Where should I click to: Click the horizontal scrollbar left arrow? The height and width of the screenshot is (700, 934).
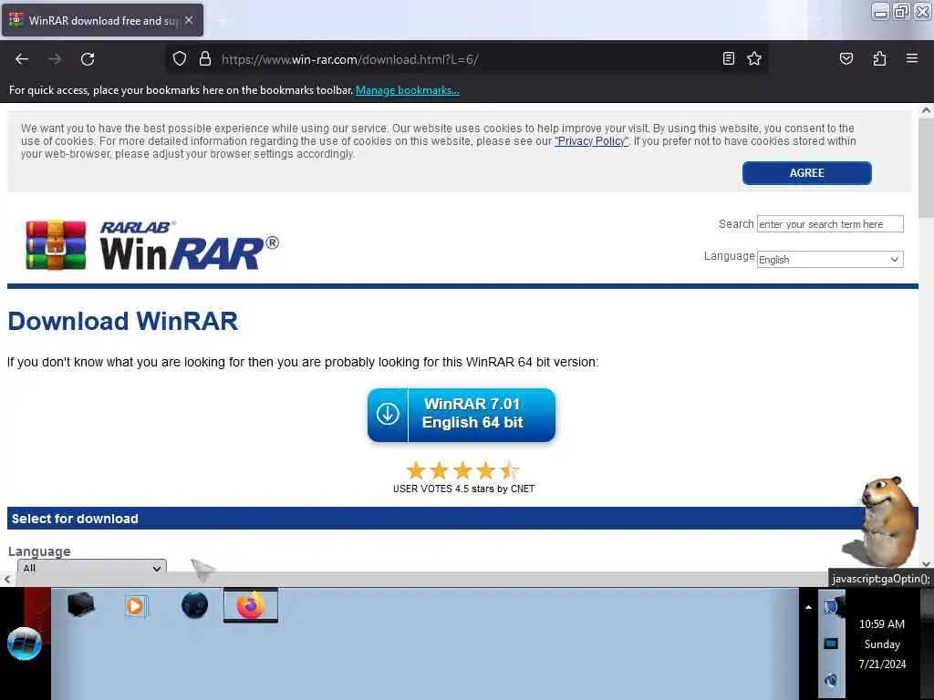pos(7,579)
